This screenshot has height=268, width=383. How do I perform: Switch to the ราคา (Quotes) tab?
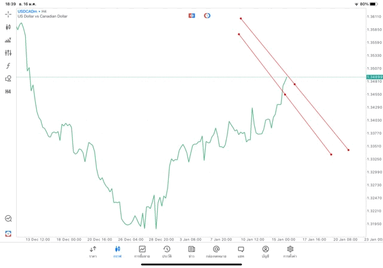click(x=93, y=251)
